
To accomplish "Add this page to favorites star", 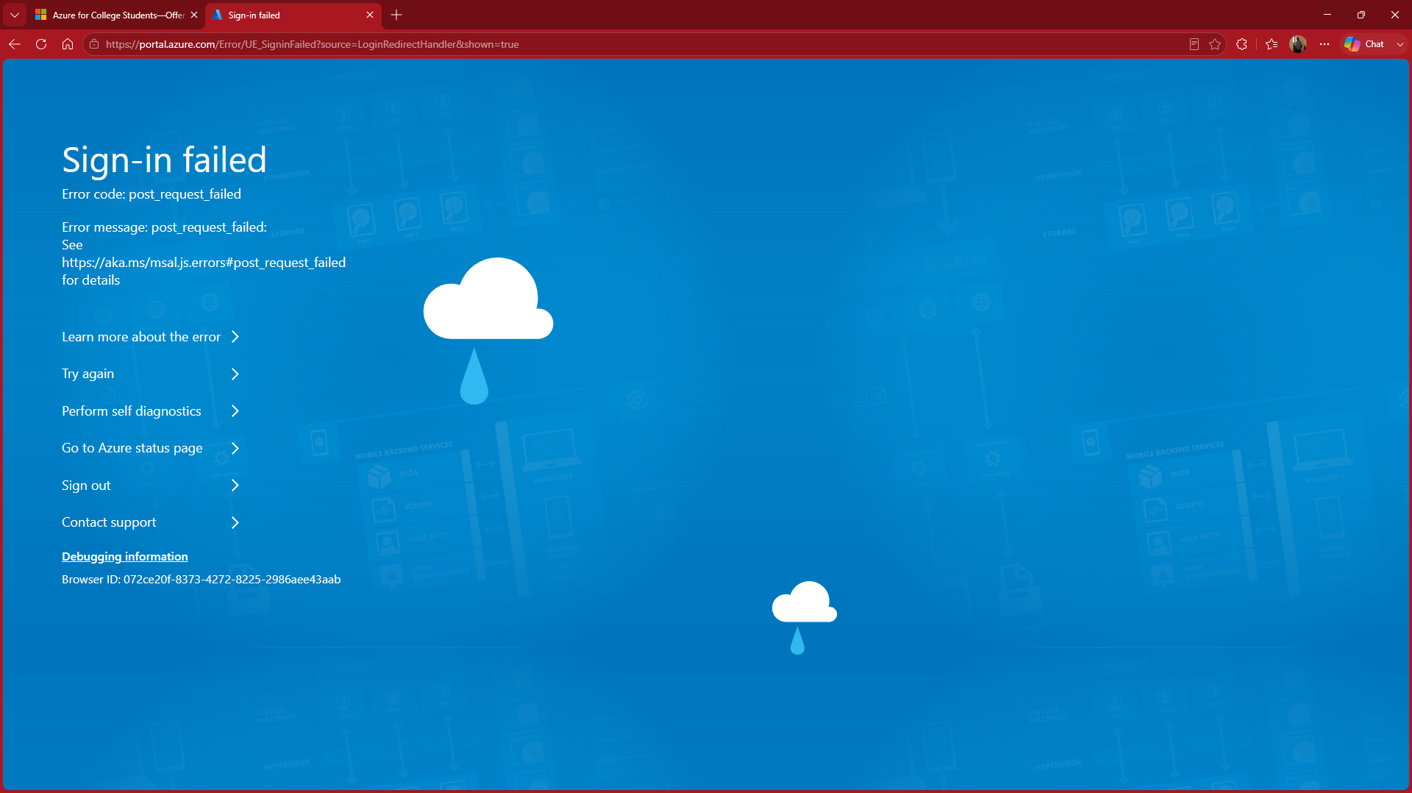I will pyautogui.click(x=1215, y=44).
